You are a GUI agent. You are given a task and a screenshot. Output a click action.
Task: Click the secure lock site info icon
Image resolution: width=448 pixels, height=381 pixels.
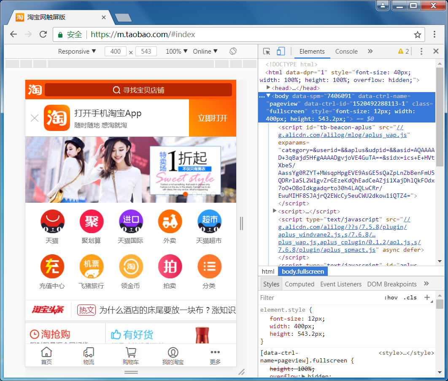pyautogui.click(x=60, y=35)
